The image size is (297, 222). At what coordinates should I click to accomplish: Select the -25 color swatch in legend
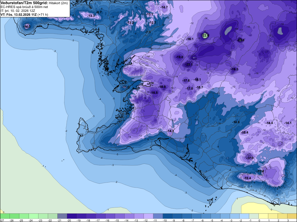click(x=24, y=216)
